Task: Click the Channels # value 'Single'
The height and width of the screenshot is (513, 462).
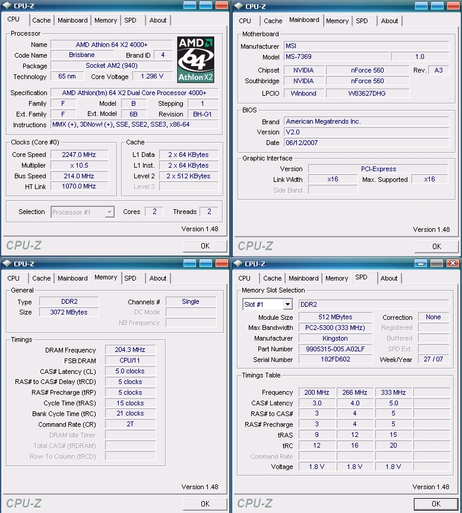Action: [191, 301]
